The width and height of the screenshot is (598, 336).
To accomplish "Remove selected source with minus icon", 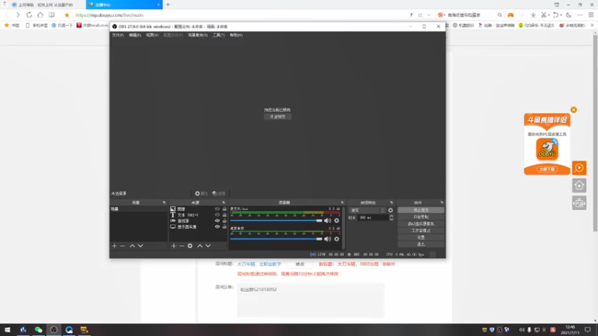I will (x=182, y=246).
